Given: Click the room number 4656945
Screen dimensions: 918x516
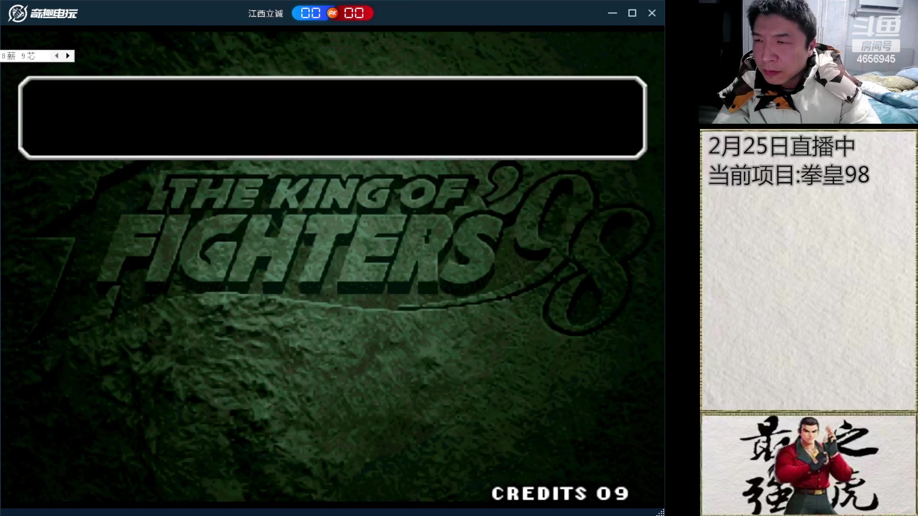Looking at the screenshot, I should point(876,59).
